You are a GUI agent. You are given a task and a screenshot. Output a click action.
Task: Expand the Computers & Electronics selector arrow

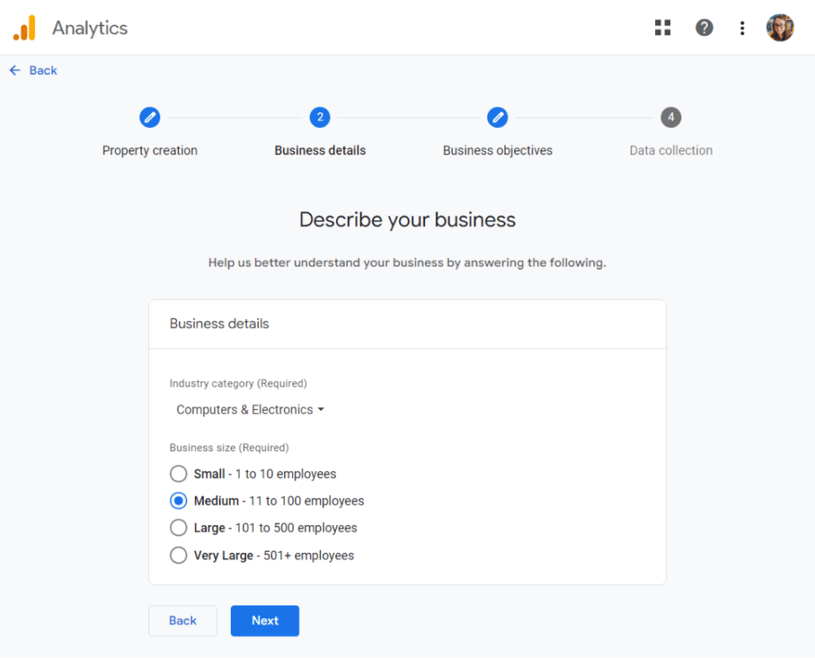click(x=322, y=410)
